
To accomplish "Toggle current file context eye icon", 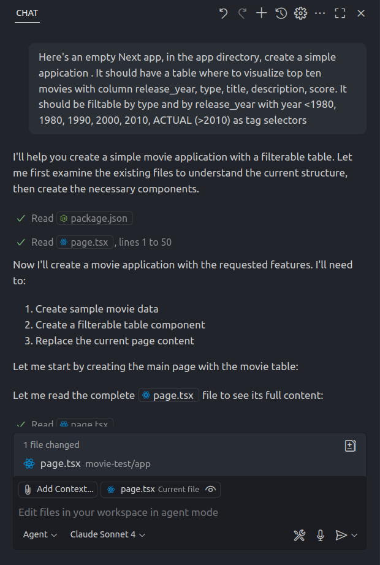I will [x=211, y=489].
